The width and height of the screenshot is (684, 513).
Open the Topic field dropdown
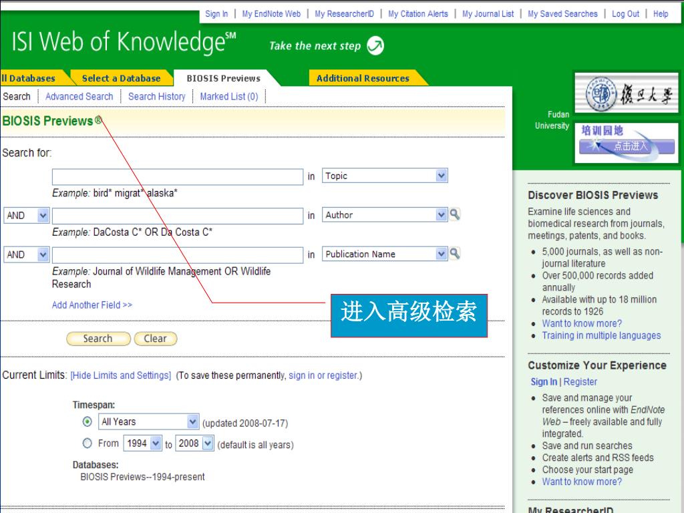coord(385,176)
